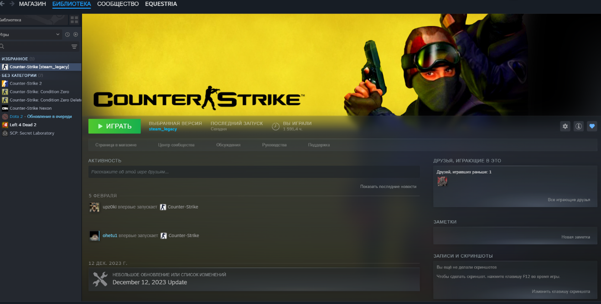Open friend's avatar in played-previously panel
601x304 pixels.
point(442,182)
